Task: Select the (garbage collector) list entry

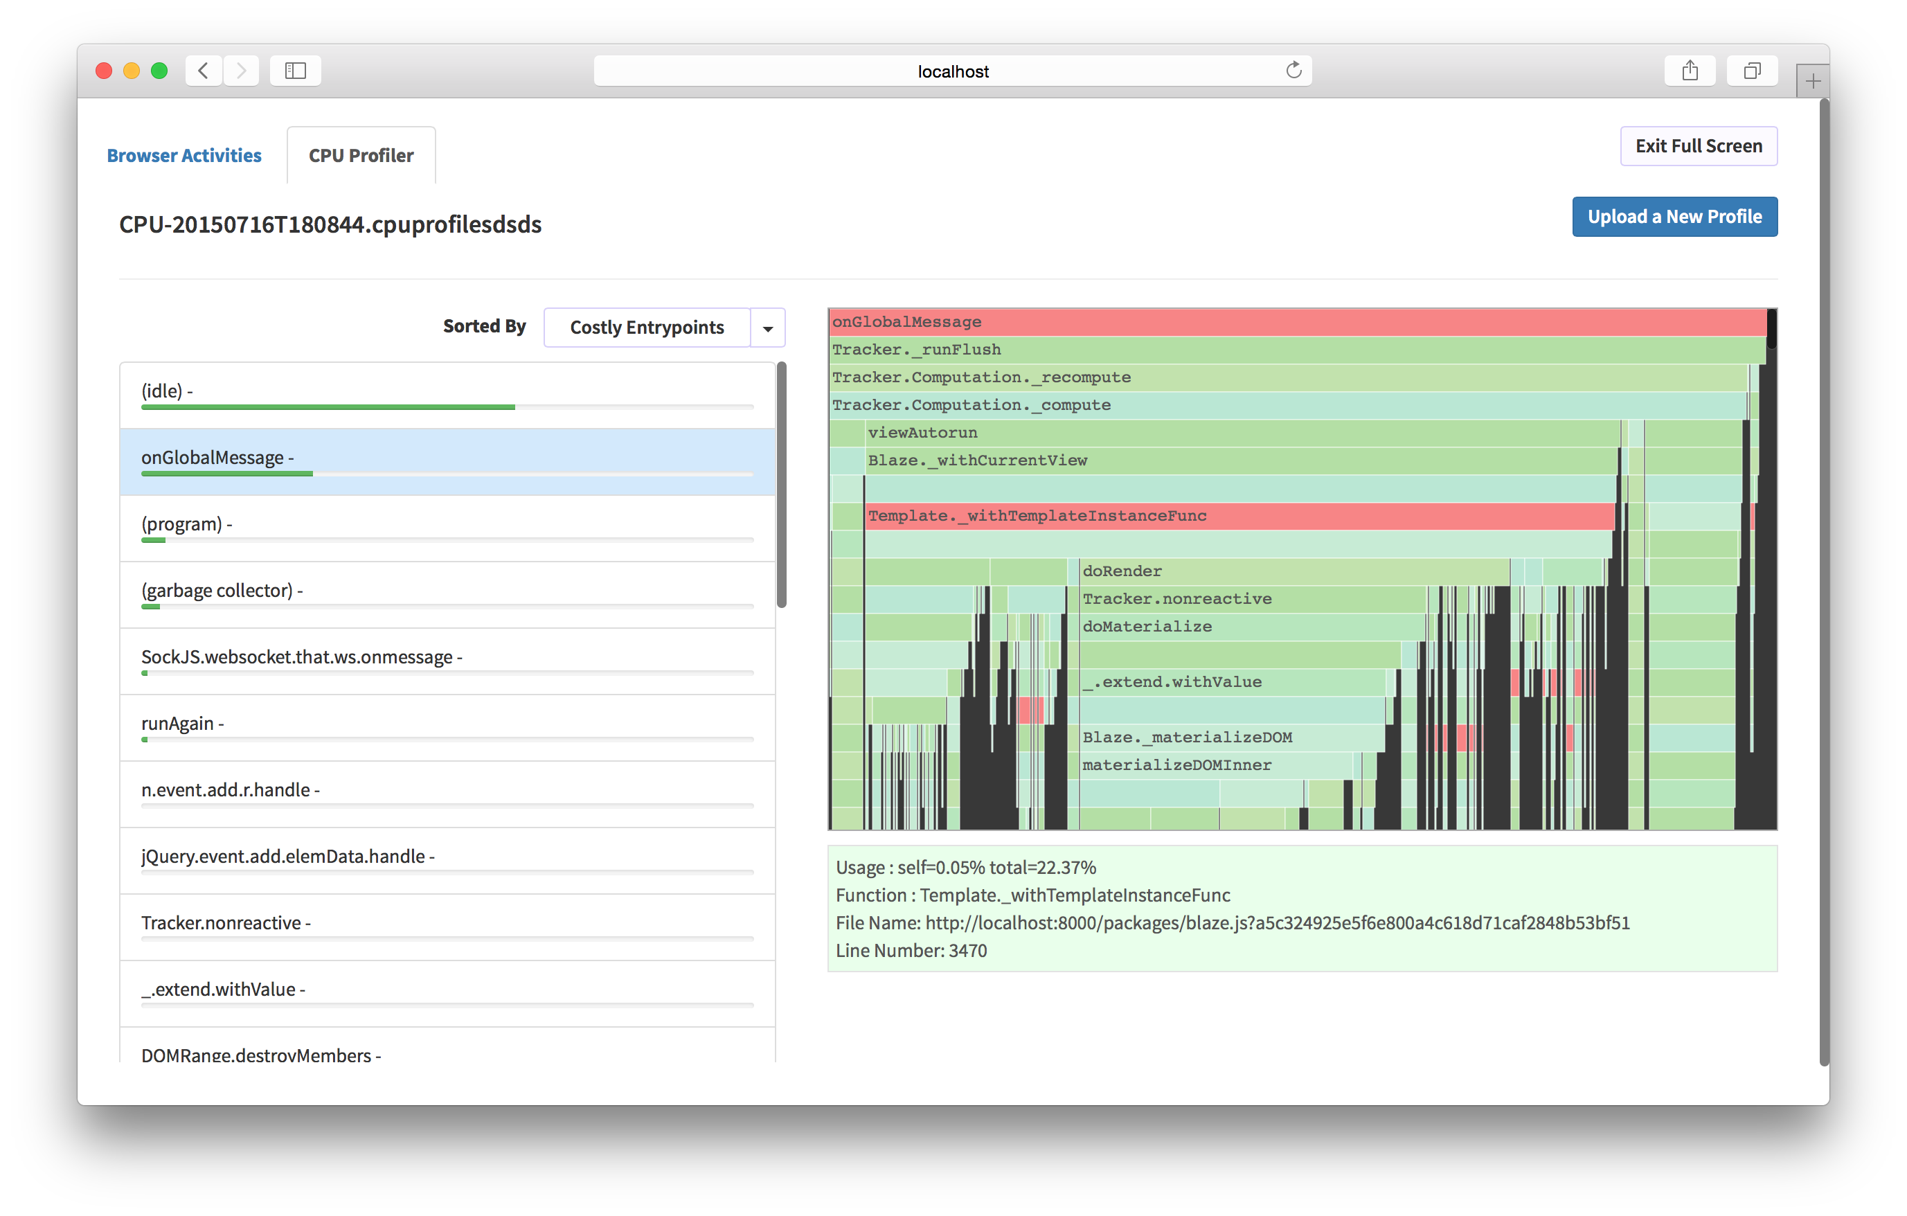Action: tap(447, 595)
